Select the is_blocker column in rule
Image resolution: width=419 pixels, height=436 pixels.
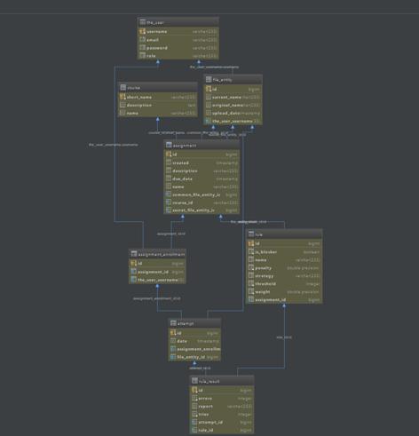pos(284,252)
